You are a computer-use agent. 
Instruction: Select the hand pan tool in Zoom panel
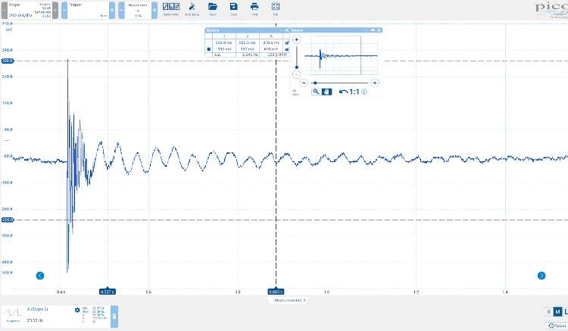coord(326,92)
